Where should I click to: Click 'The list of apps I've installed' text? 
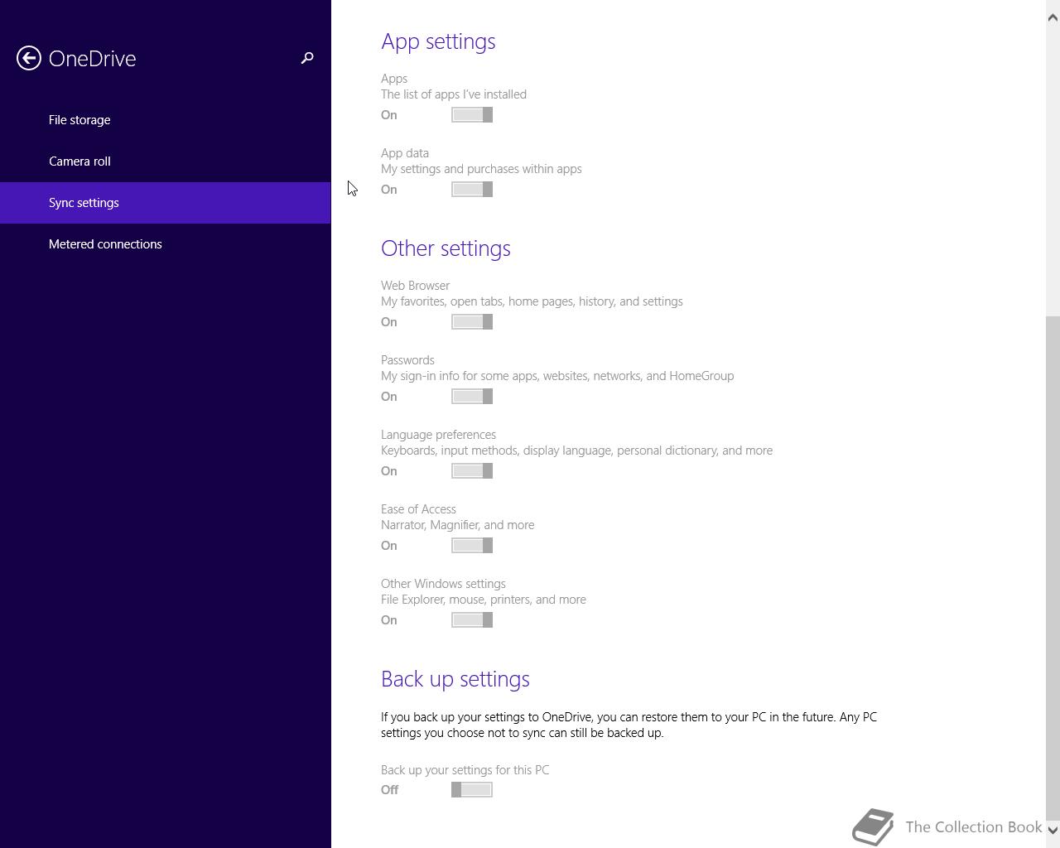[x=454, y=94]
